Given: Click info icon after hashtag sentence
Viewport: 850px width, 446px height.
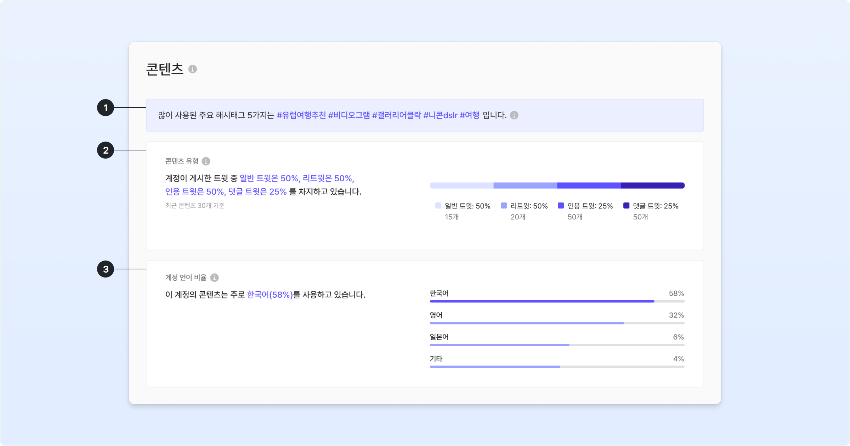Looking at the screenshot, I should [514, 115].
